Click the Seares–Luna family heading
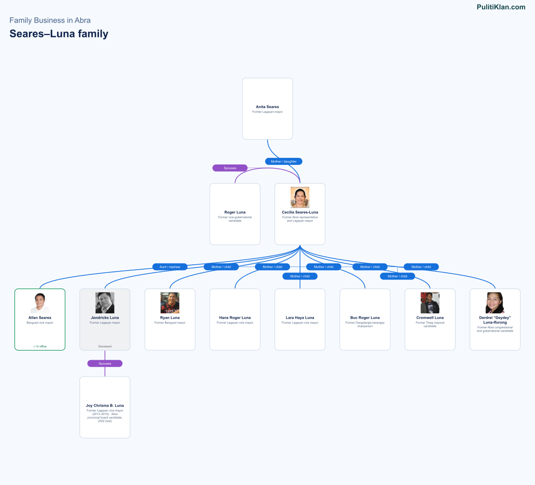This screenshot has width=535, height=485. point(59,34)
